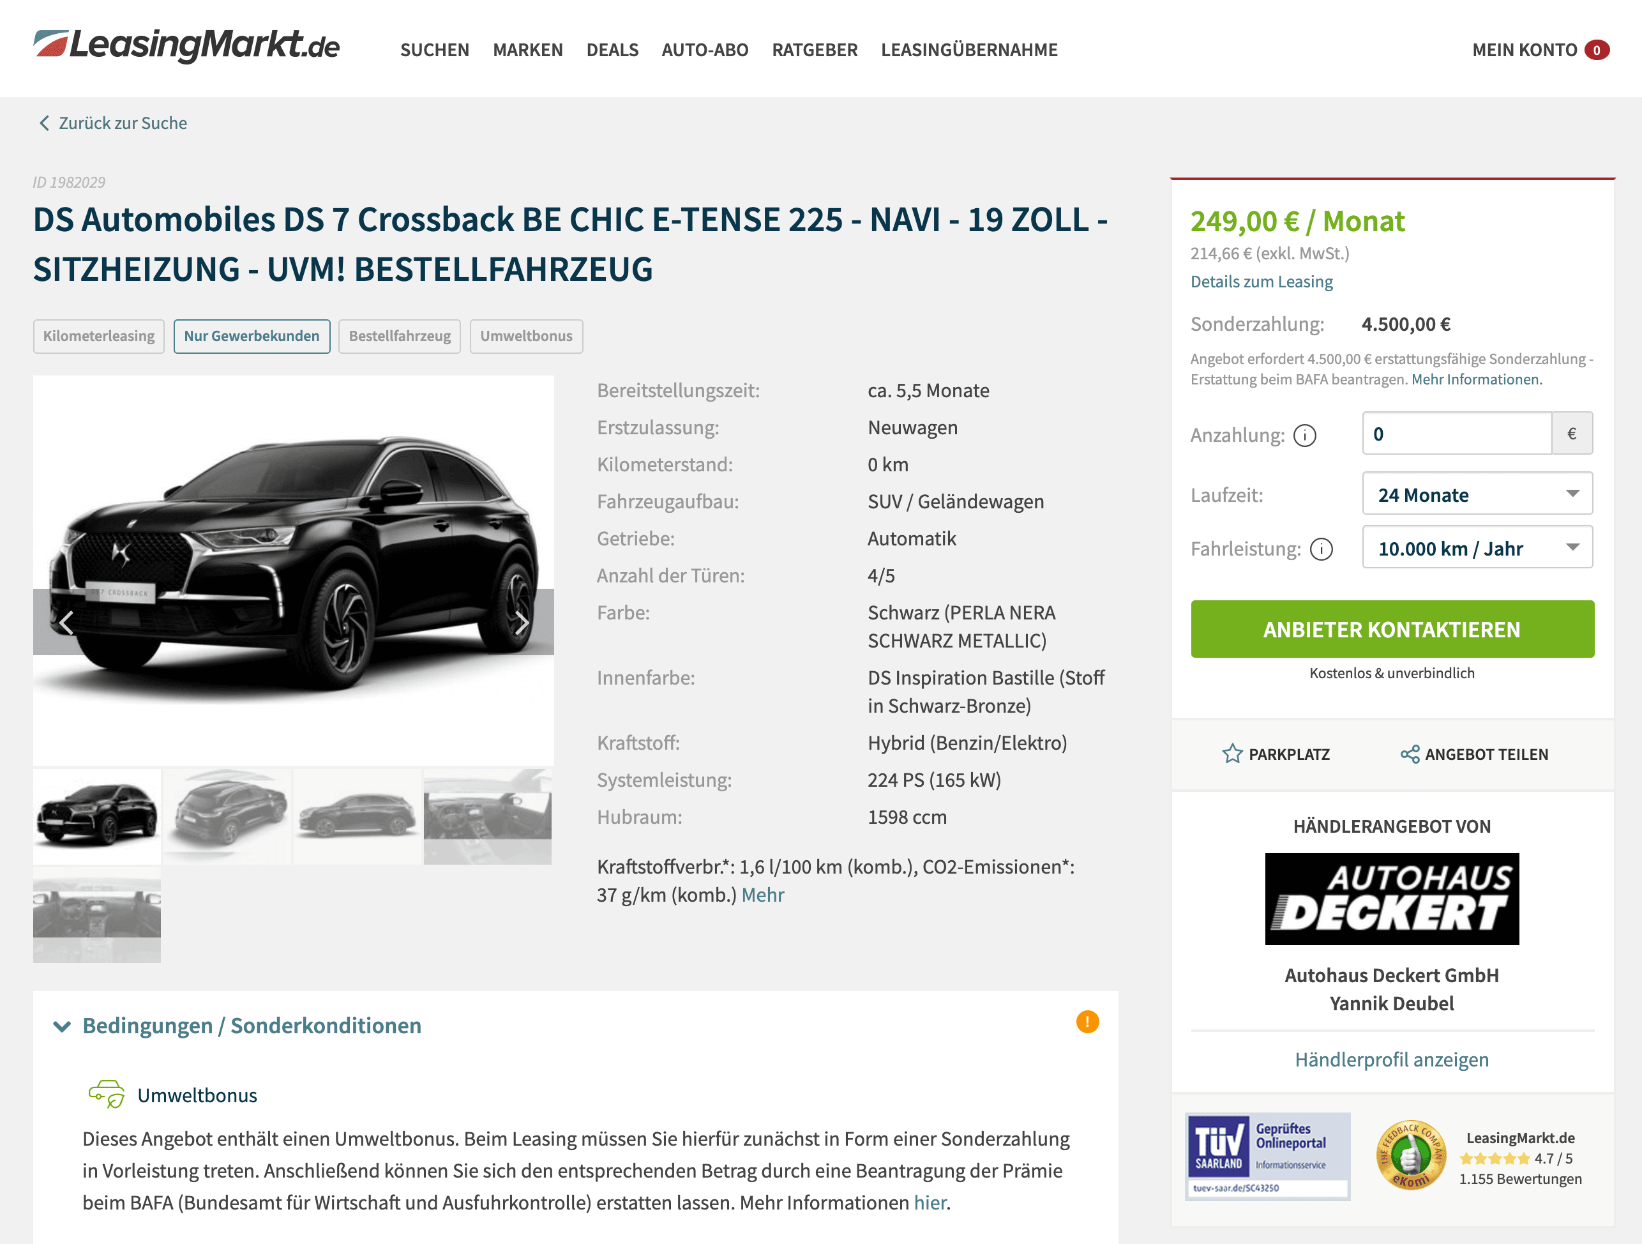This screenshot has width=1642, height=1244.
Task: Click orange warning icon in Bedingungen section
Action: tap(1087, 1022)
